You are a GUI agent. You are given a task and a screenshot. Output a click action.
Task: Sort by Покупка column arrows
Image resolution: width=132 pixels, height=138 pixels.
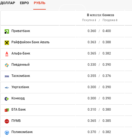coord(95,20)
